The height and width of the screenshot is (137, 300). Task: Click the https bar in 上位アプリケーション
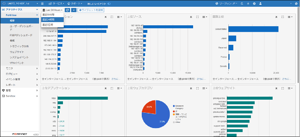pos(82,98)
